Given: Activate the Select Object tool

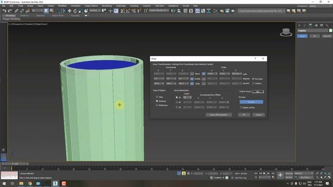Looking at the screenshot, I should pyautogui.click(x=46, y=11).
